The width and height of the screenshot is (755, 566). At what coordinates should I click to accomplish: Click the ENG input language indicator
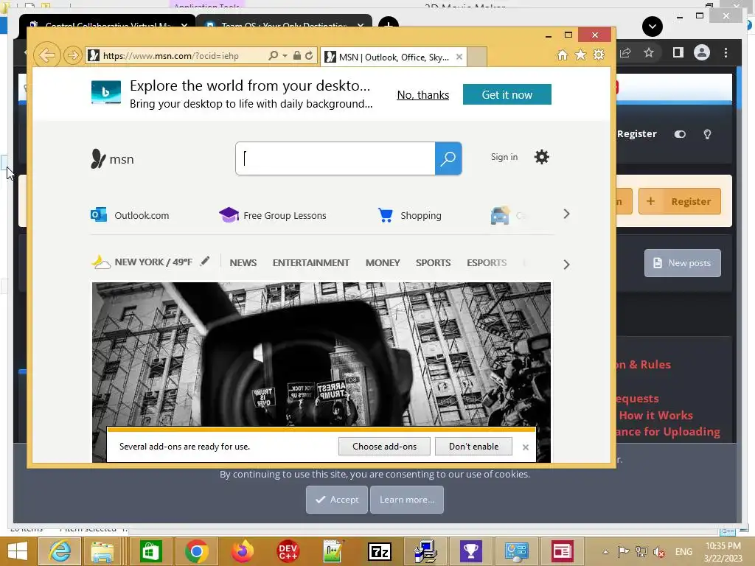pos(683,552)
